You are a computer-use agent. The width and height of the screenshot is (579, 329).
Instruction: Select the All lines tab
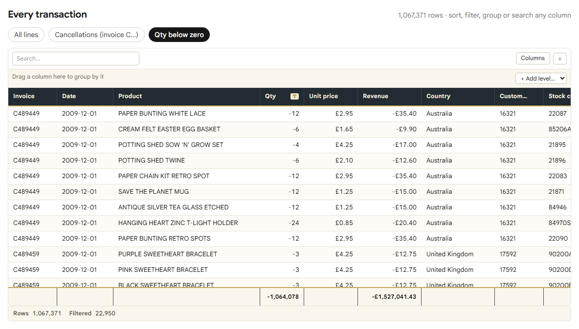(26, 35)
